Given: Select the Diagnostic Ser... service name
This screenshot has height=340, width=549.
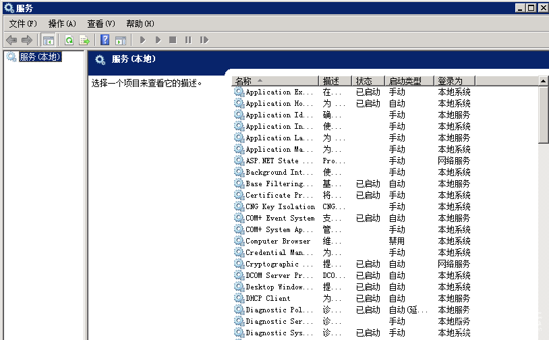Looking at the screenshot, I should point(279,321).
